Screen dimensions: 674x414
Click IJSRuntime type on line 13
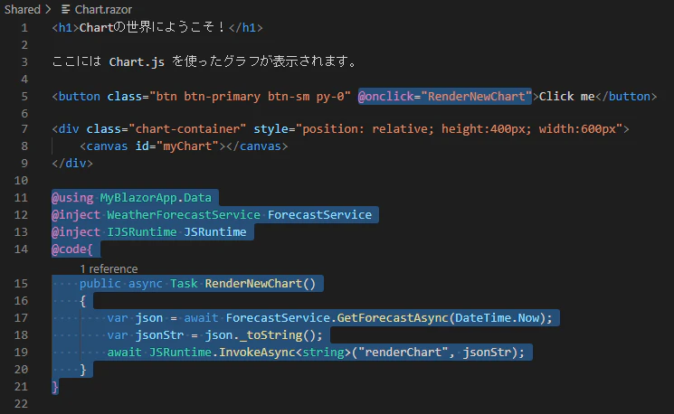coord(142,232)
